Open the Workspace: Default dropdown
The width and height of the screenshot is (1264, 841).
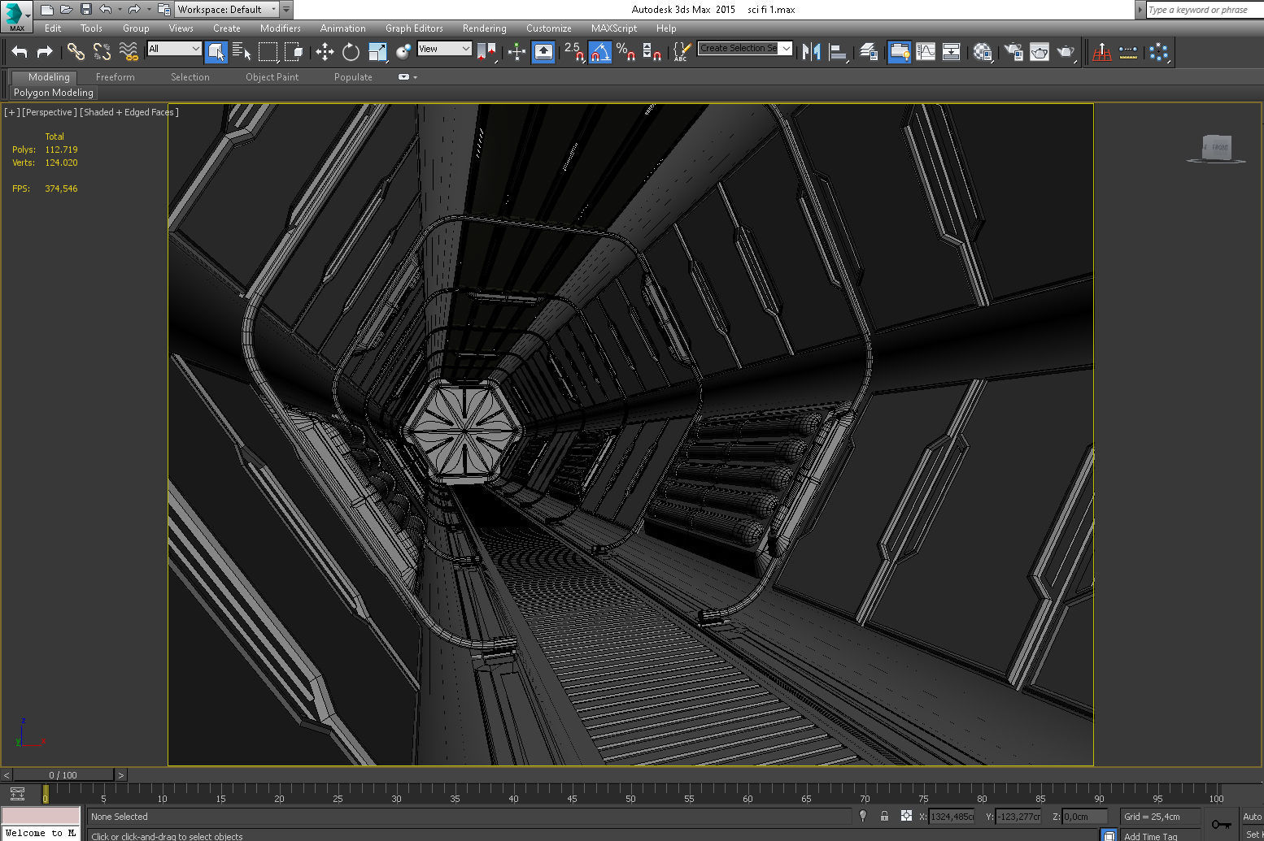click(x=227, y=10)
